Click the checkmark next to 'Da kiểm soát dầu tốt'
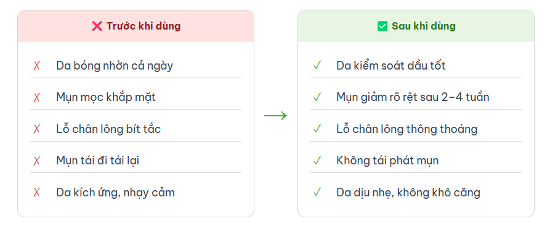The height and width of the screenshot is (229, 550). click(x=317, y=66)
